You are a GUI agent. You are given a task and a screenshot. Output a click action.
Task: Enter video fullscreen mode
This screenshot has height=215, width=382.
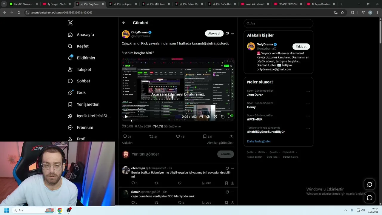230,117
